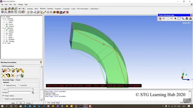
Task: Click the red X cancel icon in Select Blocking edge
Action: tap(175, 19)
